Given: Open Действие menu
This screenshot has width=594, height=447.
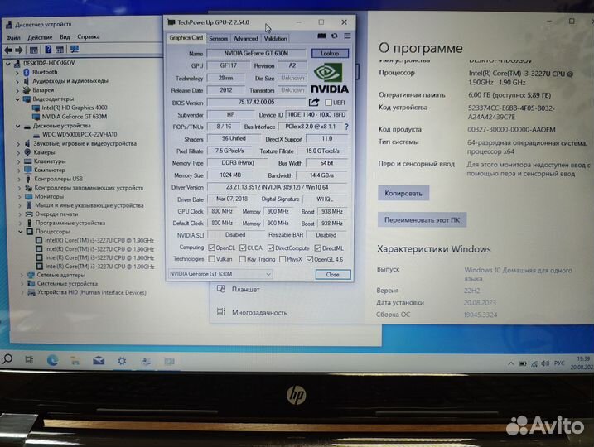Looking at the screenshot, I should click(x=40, y=37).
